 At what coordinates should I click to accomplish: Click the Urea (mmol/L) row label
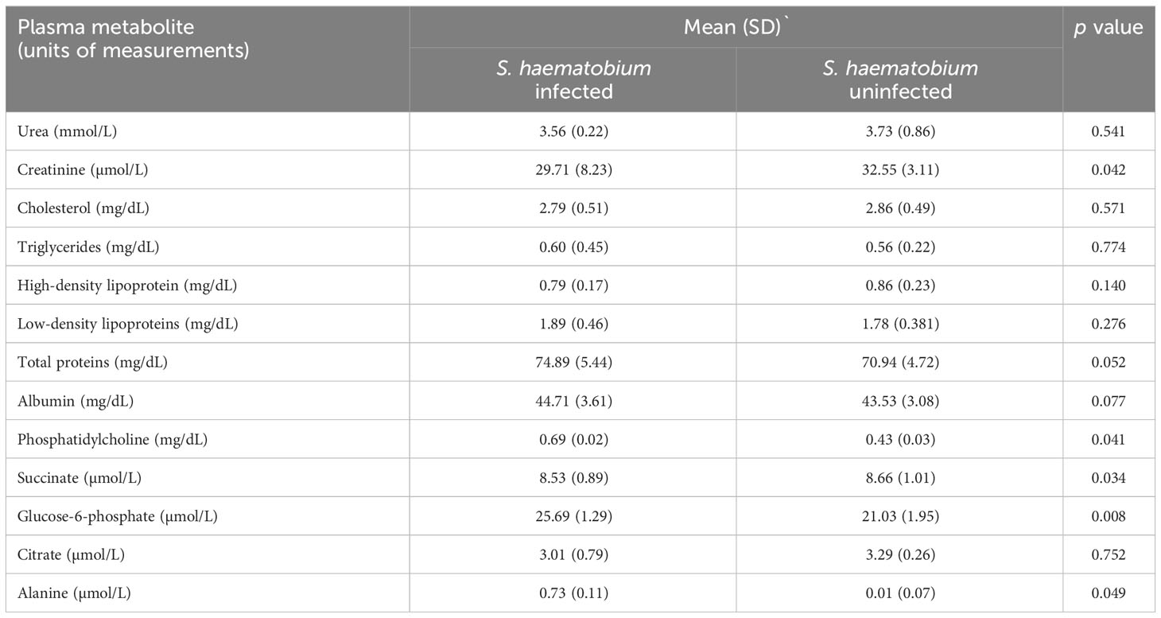tap(67, 132)
